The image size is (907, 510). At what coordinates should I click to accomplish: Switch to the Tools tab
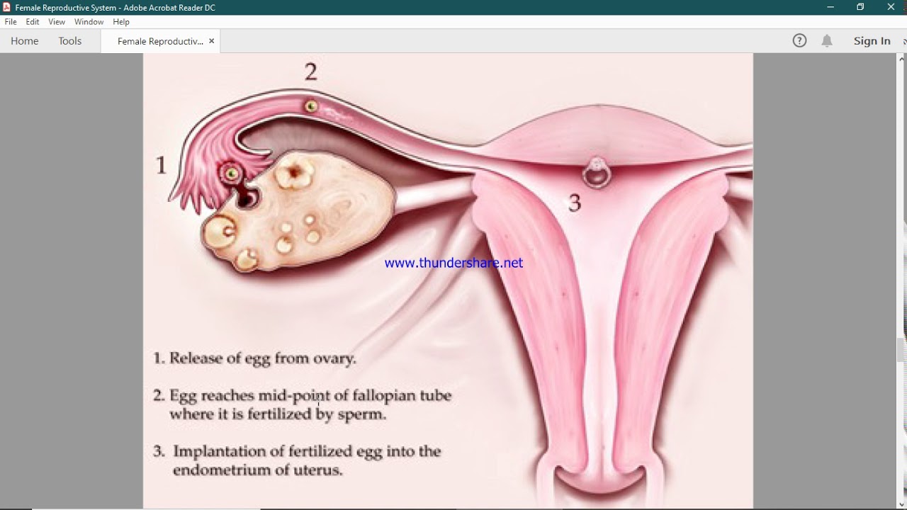coord(70,41)
